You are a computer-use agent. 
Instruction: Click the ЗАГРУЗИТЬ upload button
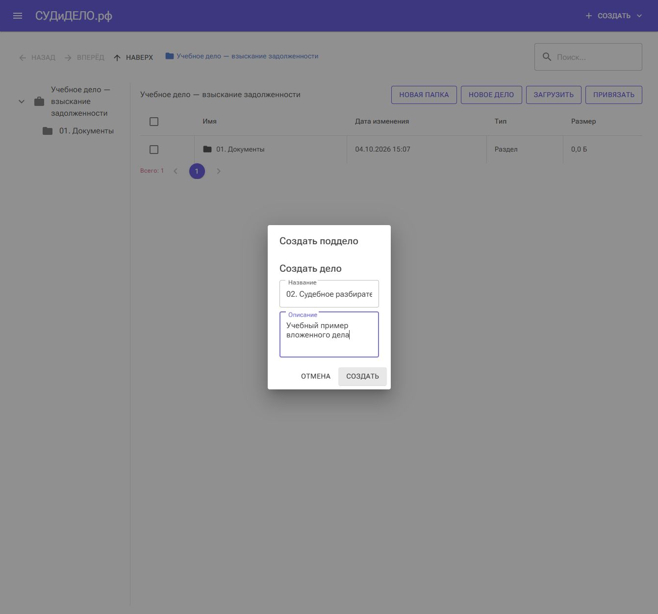pos(554,95)
